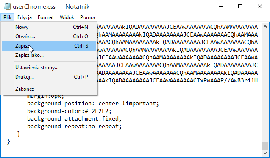The width and height of the screenshot is (270, 158).
Task: Exit Notepad via Zakończ
Action: point(49,89)
